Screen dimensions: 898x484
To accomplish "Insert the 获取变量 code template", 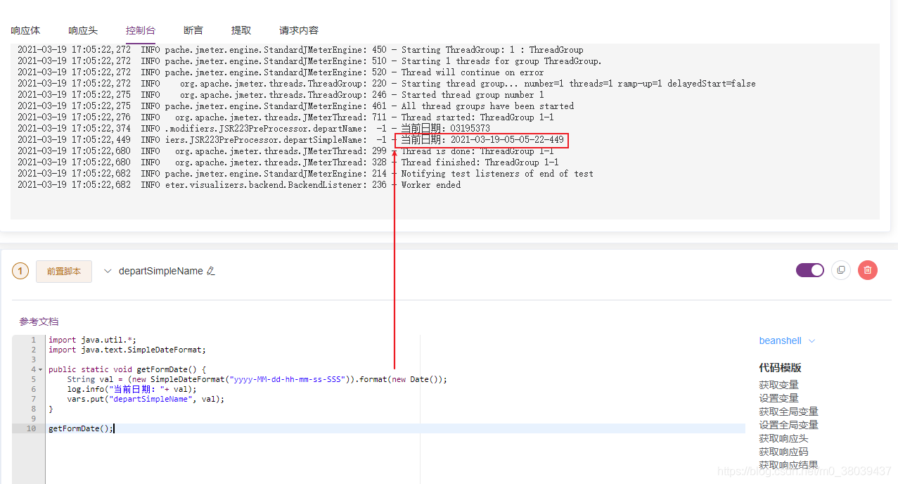I will pos(778,385).
